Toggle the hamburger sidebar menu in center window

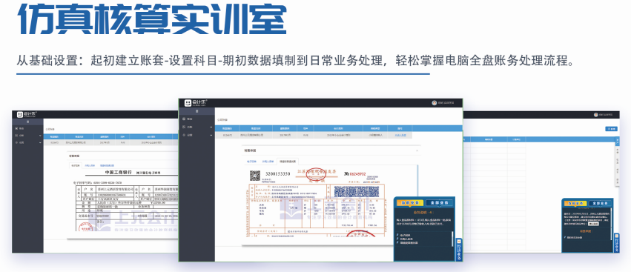[x=196, y=110]
